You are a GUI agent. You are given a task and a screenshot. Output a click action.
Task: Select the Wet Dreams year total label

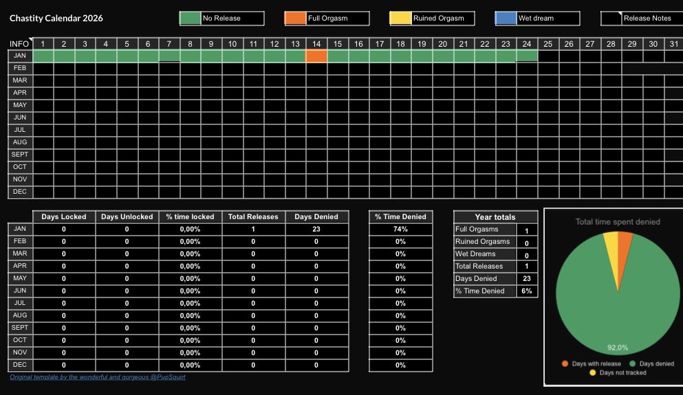pyautogui.click(x=485, y=254)
